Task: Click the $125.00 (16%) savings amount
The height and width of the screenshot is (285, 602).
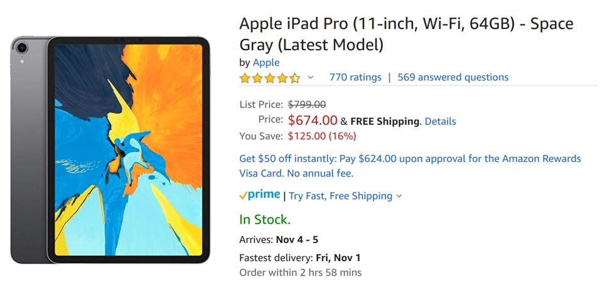Action: [x=322, y=136]
